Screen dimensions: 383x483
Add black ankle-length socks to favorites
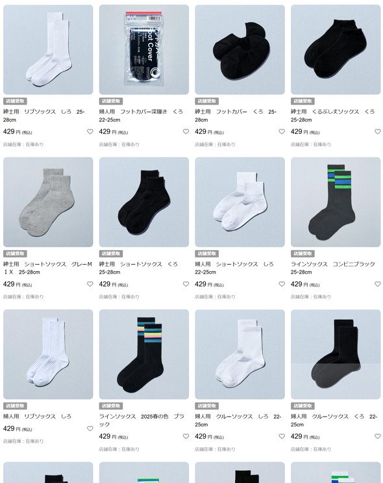click(377, 131)
